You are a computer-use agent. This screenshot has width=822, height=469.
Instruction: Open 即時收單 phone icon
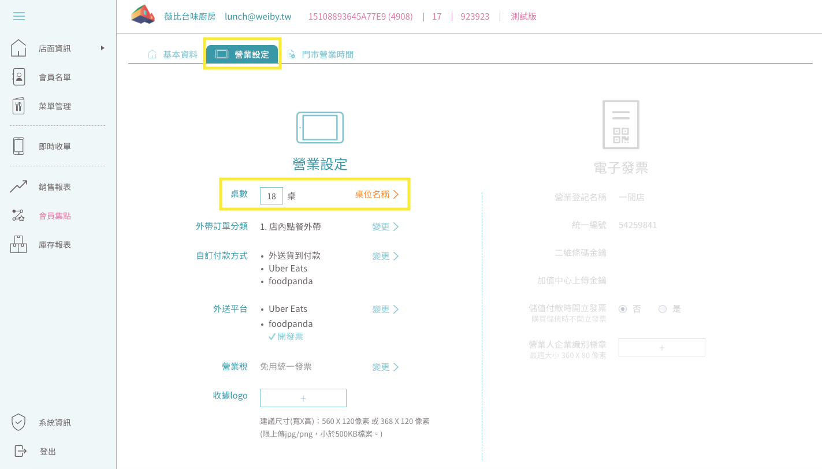(x=18, y=147)
